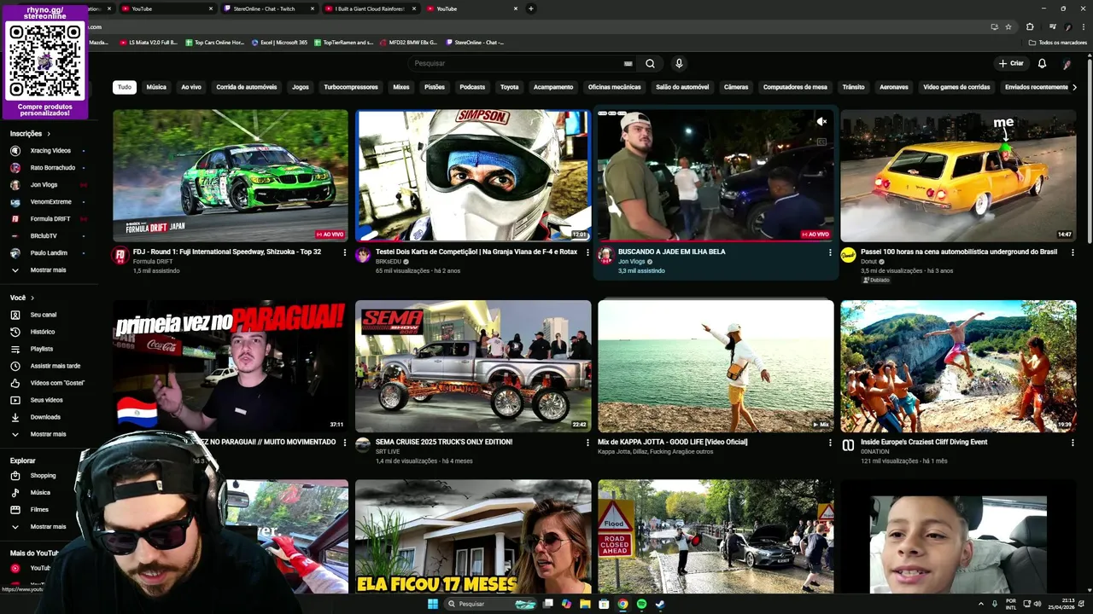Viewport: 1093px width, 614px height.
Task: Expand Mostrar mais under Explorar
Action: (48, 526)
